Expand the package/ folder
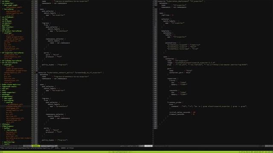This screenshot has height=153, width=273. pyautogui.click(x=6, y=94)
